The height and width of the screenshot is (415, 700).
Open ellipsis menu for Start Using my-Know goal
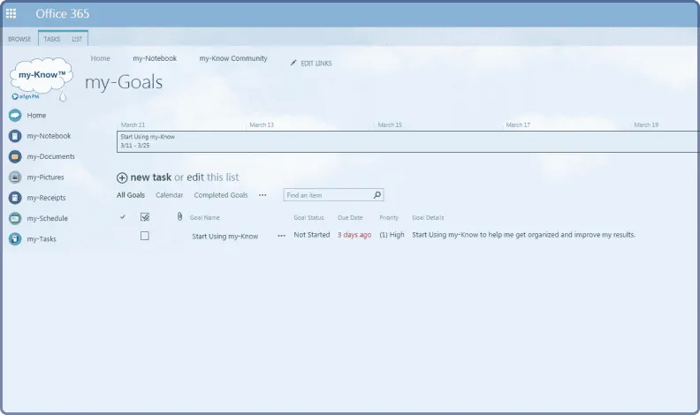point(281,236)
